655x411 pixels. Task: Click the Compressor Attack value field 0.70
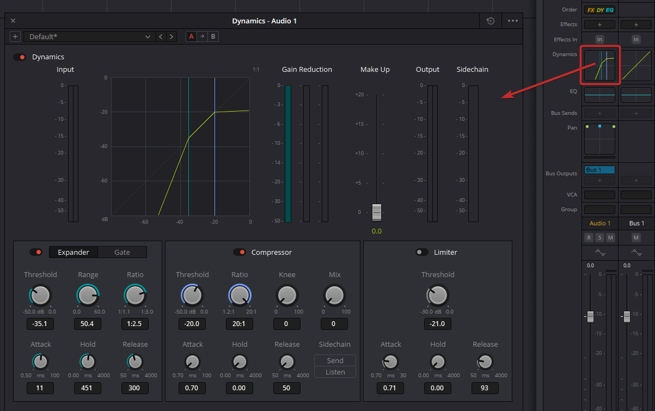point(192,388)
